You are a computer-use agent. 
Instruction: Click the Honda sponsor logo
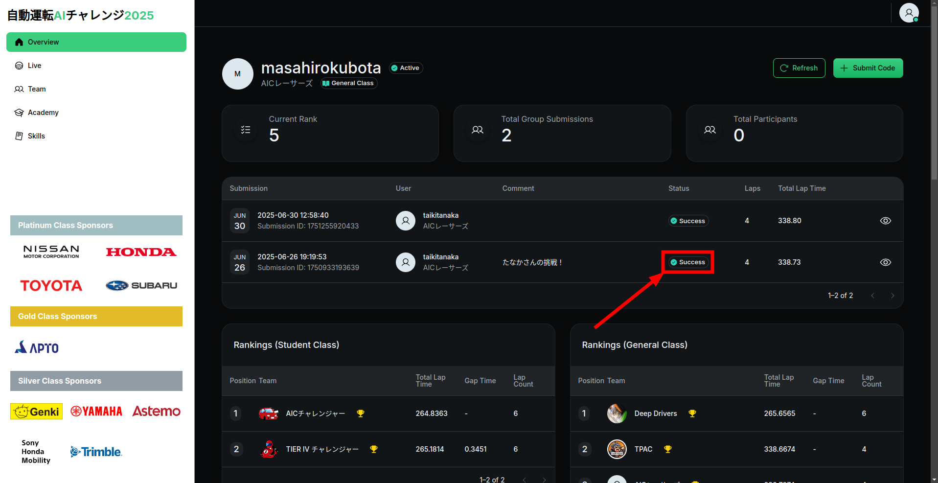coord(141,252)
